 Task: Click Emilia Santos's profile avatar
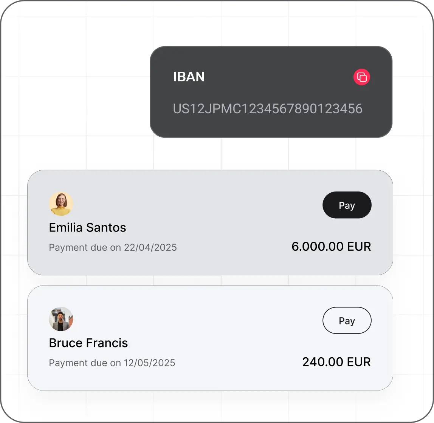61,204
